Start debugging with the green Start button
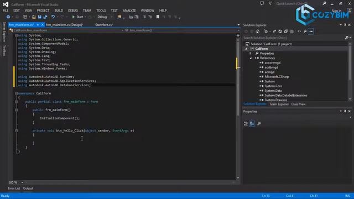This screenshot has width=354, height=199. click(x=77, y=17)
